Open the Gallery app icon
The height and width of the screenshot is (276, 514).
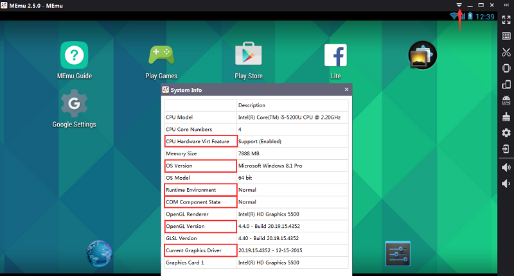pos(423,56)
